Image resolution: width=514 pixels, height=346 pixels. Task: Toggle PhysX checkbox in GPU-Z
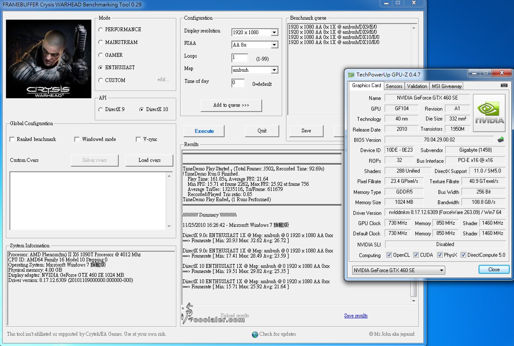(x=440, y=255)
